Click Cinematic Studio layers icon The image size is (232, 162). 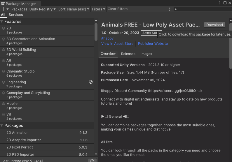4,71
